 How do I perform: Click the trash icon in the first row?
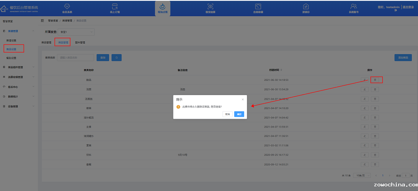[375, 80]
